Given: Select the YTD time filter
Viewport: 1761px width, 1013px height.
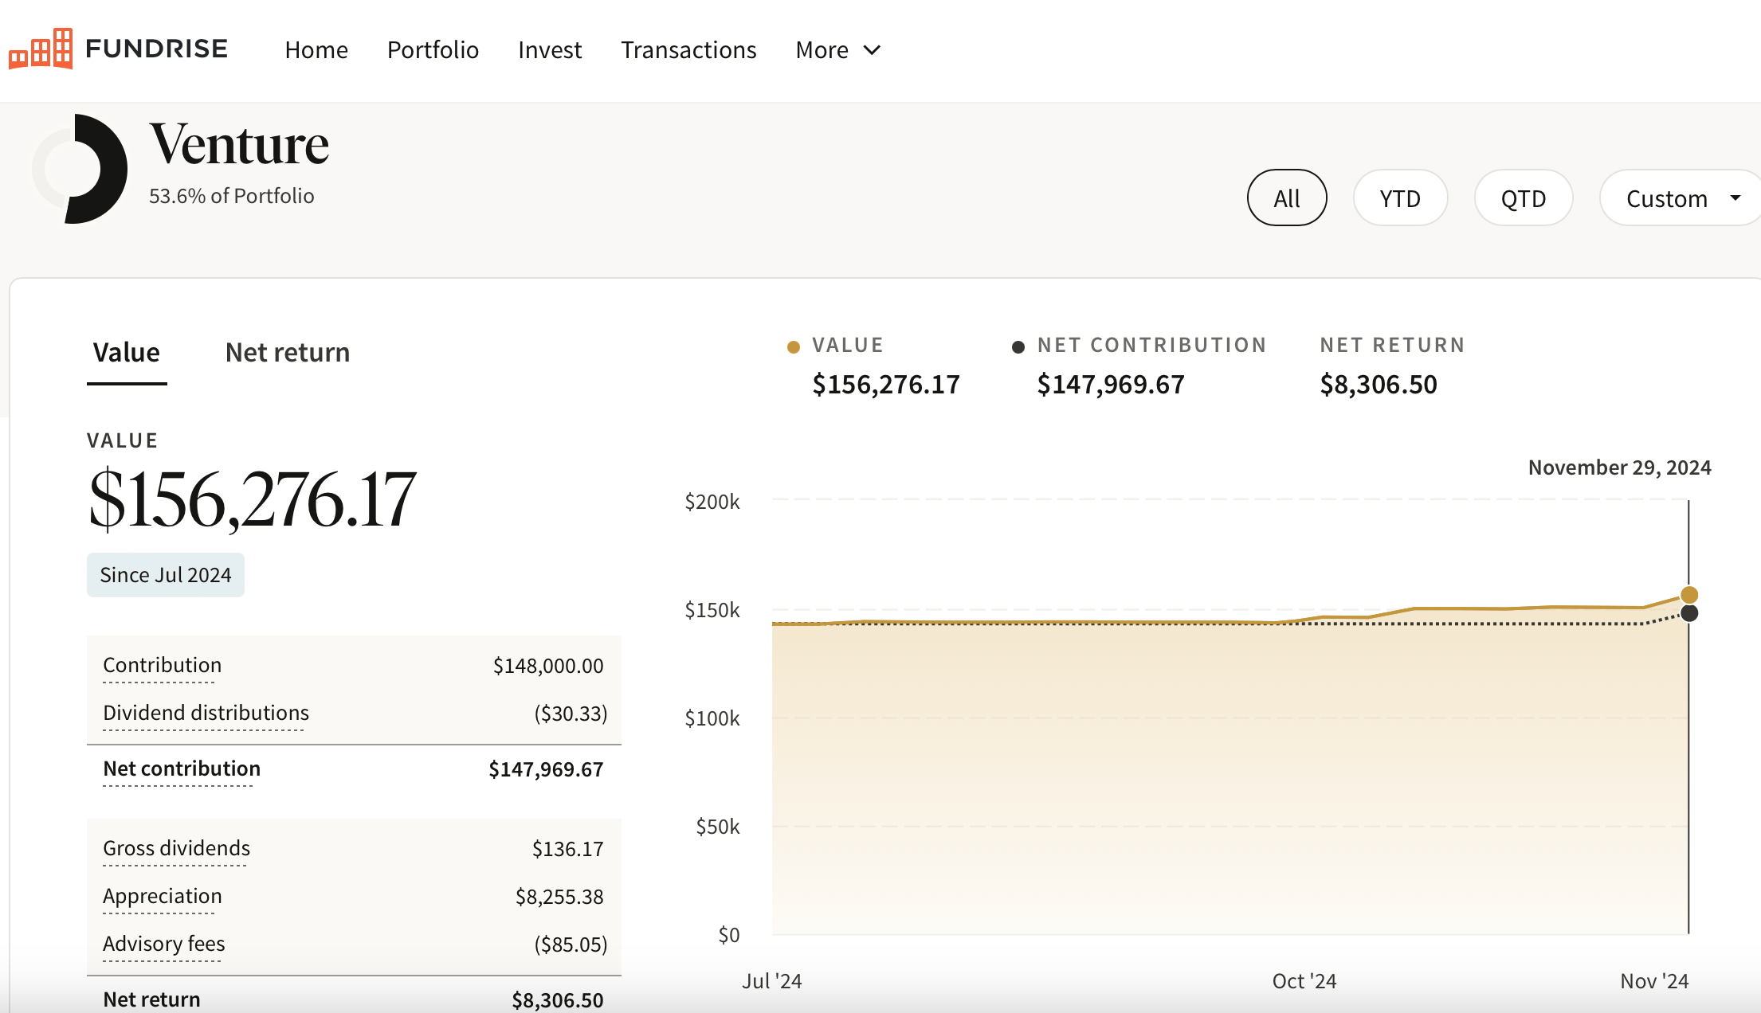Looking at the screenshot, I should pos(1401,197).
